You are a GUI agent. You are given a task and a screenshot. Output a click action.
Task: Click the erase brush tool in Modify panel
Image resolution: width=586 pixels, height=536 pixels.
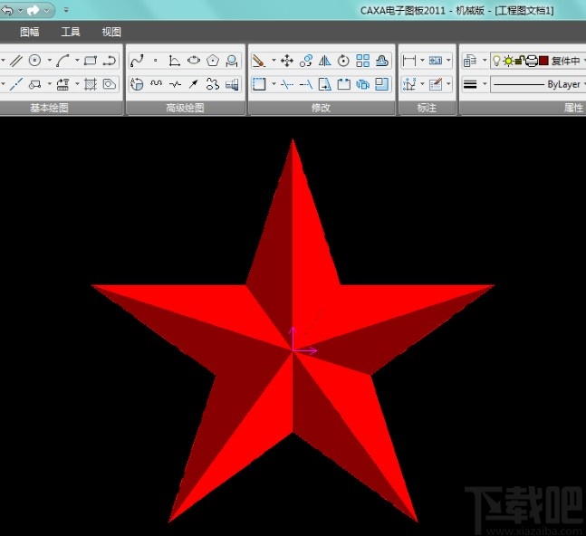pos(259,61)
